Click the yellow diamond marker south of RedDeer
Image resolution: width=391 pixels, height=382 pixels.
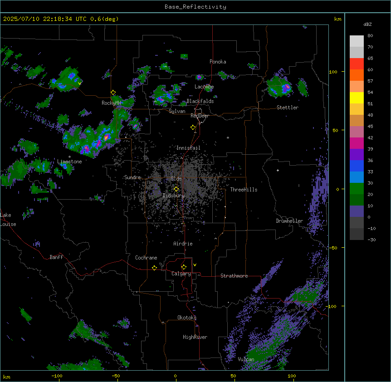193,127
